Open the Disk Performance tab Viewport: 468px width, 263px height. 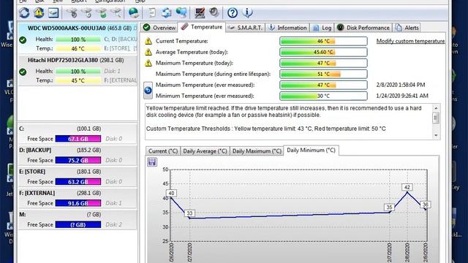click(363, 28)
